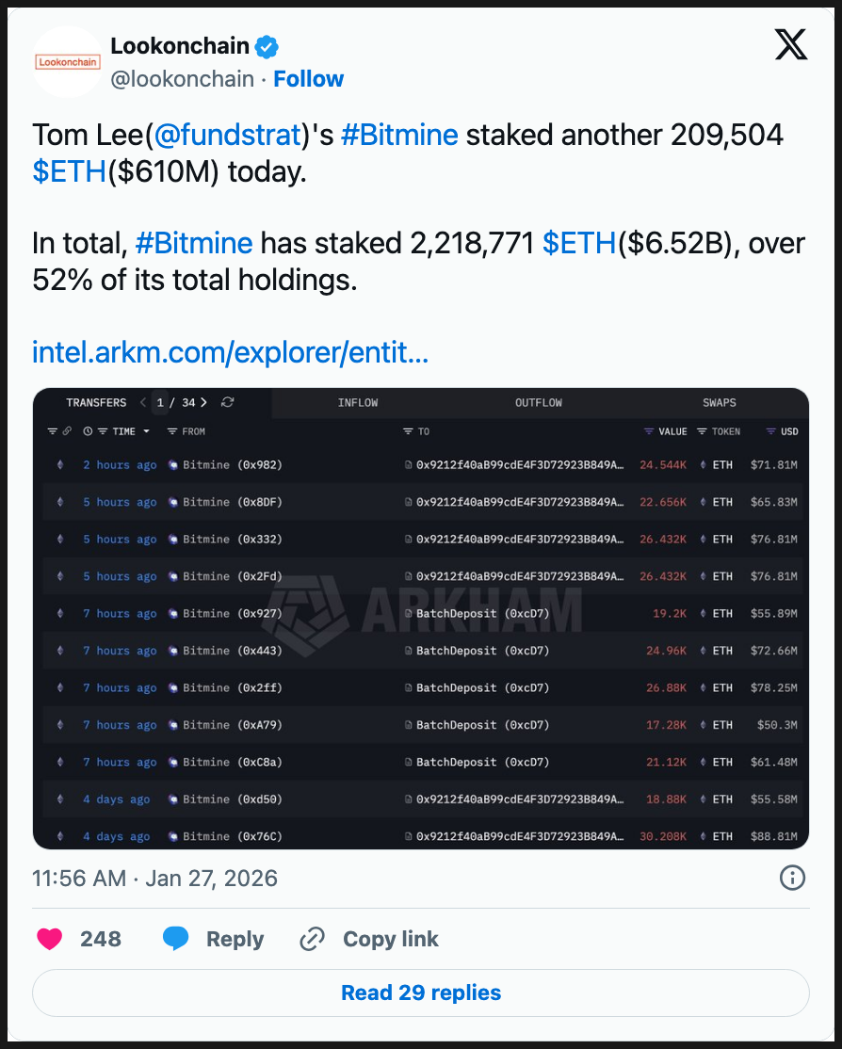Open the FROM column filter
The width and height of the screenshot is (842, 1049).
tap(186, 431)
